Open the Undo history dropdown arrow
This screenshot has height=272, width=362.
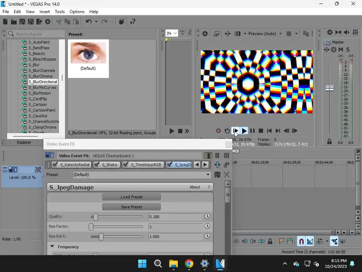click(x=96, y=22)
